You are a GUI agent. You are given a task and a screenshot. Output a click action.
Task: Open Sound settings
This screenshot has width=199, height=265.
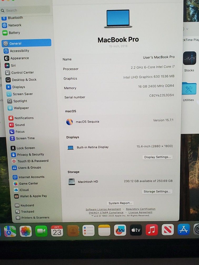tap(17, 125)
